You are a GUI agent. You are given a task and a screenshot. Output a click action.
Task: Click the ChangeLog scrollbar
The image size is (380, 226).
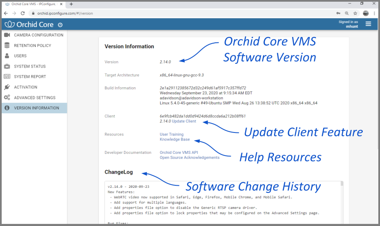tap(342, 184)
